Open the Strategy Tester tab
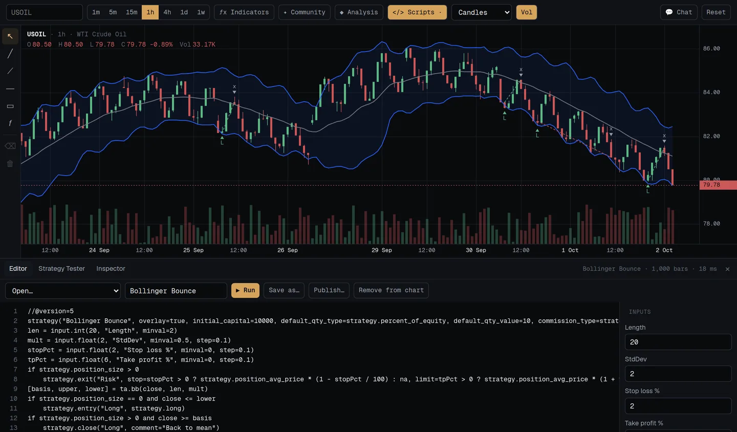Viewport: 737px width, 432px height. tap(62, 269)
